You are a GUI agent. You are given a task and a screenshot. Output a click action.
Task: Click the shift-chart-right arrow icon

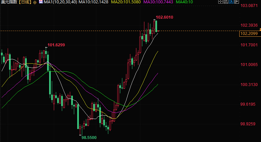point(237,2)
